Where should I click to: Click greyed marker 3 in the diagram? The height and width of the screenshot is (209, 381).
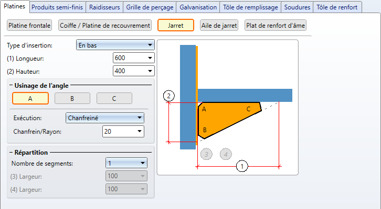[x=207, y=154]
